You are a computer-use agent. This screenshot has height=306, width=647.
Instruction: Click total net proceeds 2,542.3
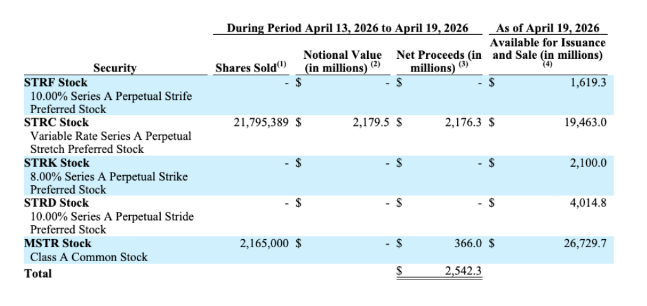[x=463, y=271]
